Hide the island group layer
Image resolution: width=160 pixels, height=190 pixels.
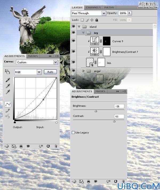[73, 26]
